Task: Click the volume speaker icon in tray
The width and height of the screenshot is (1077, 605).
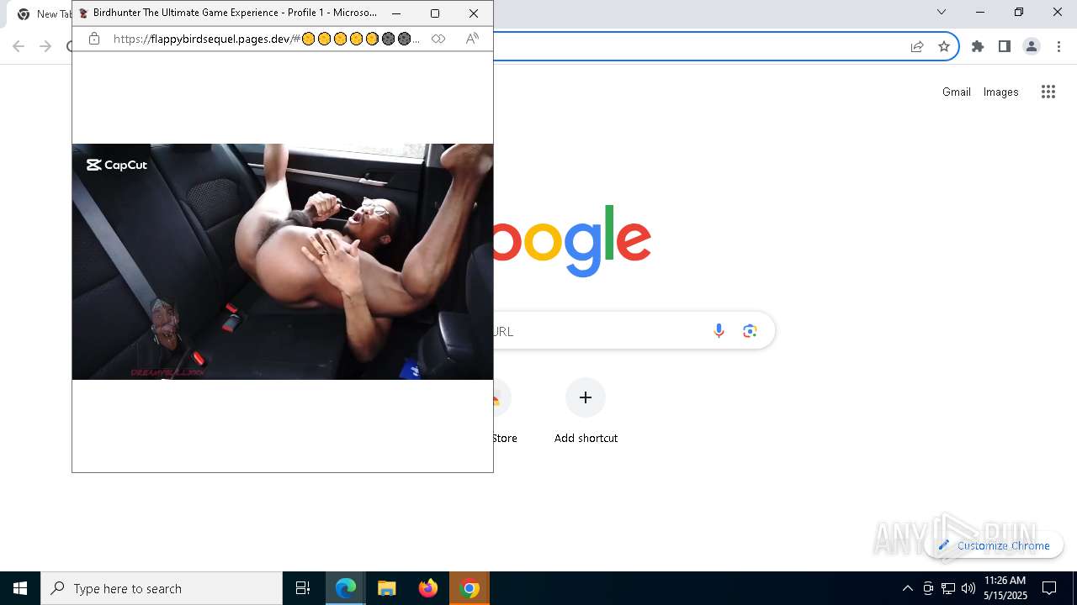Action: coord(968,588)
